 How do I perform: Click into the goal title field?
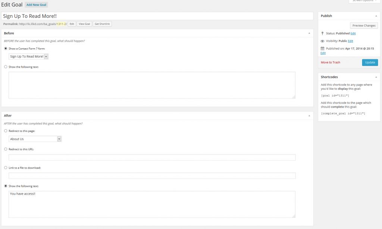(x=157, y=16)
